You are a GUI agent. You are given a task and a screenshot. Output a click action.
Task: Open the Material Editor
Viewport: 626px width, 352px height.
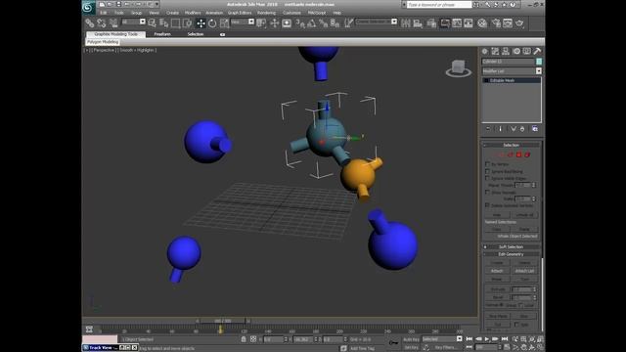click(482, 23)
